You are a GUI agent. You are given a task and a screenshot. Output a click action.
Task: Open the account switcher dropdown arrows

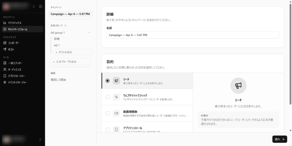[x=34, y=6]
